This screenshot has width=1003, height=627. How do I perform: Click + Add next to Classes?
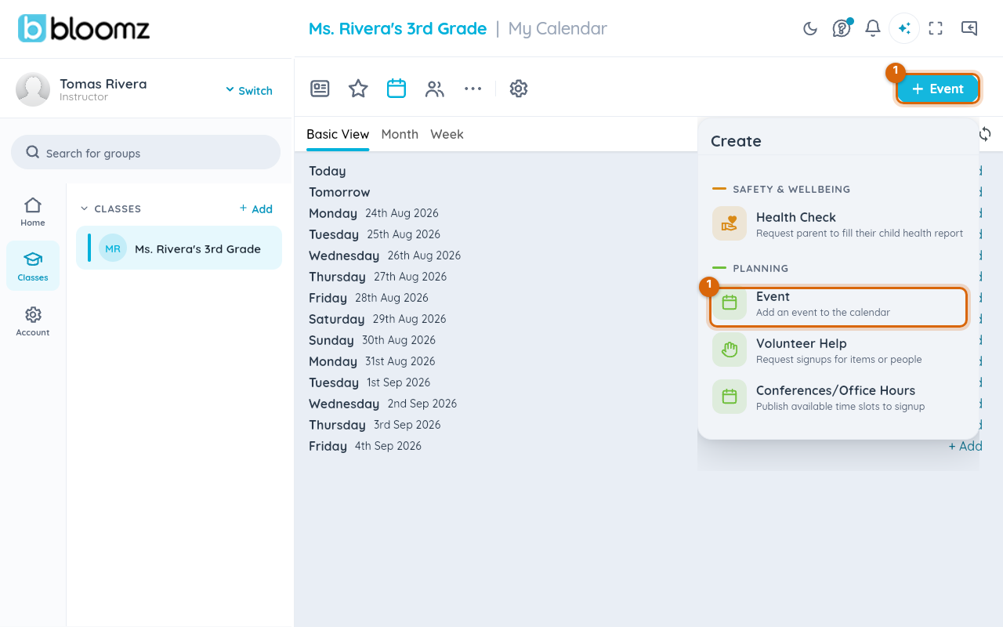pos(255,208)
